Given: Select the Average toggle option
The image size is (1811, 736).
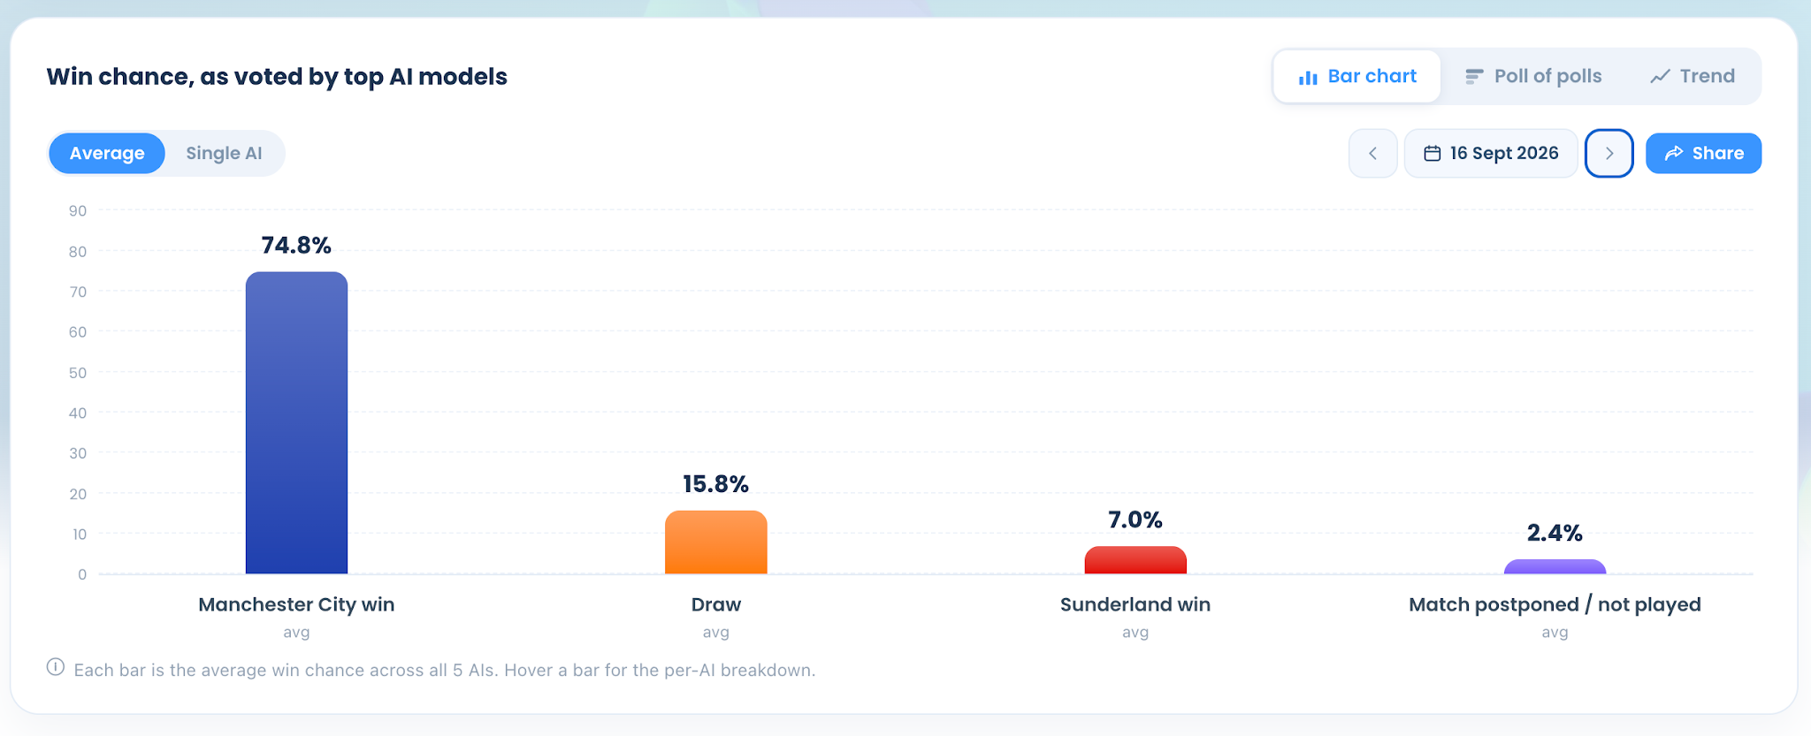Looking at the screenshot, I should point(107,154).
